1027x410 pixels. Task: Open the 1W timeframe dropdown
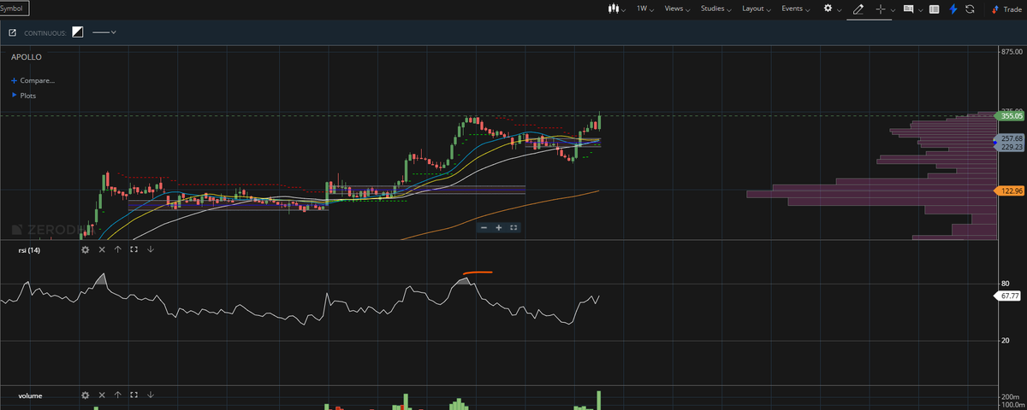tap(645, 9)
